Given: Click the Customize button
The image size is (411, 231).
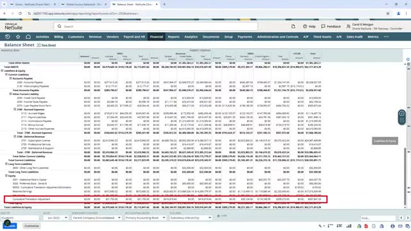Looking at the screenshot, I should click(x=31, y=226).
